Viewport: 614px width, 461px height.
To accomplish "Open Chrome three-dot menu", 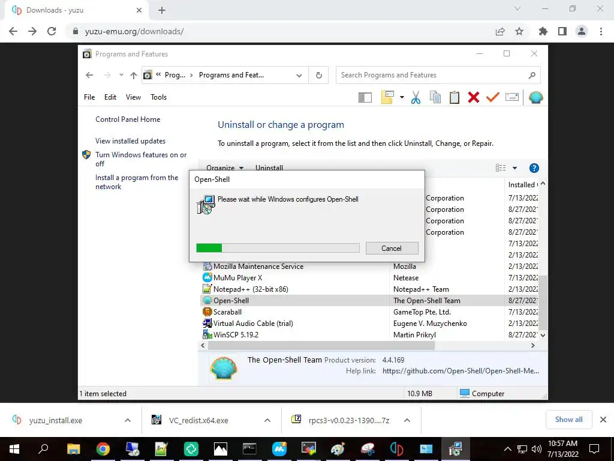I will (x=601, y=31).
